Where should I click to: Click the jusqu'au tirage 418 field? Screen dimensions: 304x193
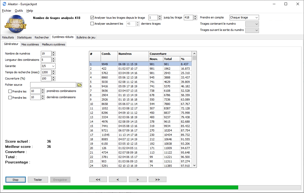(x=189, y=18)
